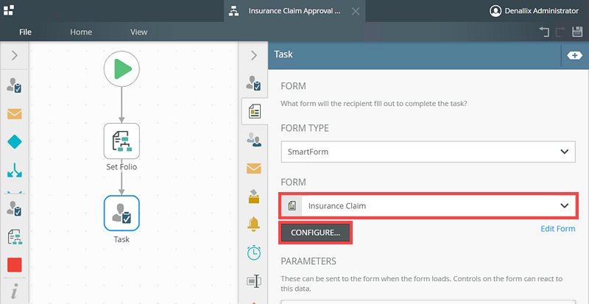Screen dimensions: 589x304
Task: Close the Insurance Claim Approval tab
Action: tap(356, 11)
